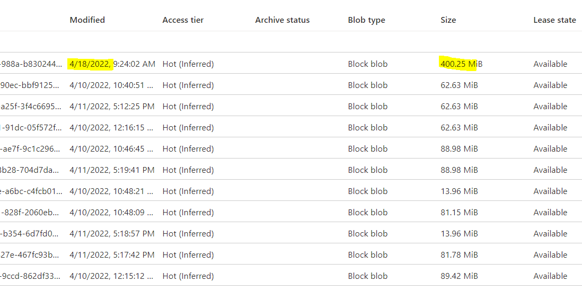Click the 4/11/2022, 5:18:57 PM modified cell
The width and height of the screenshot is (582, 290).
click(x=112, y=234)
